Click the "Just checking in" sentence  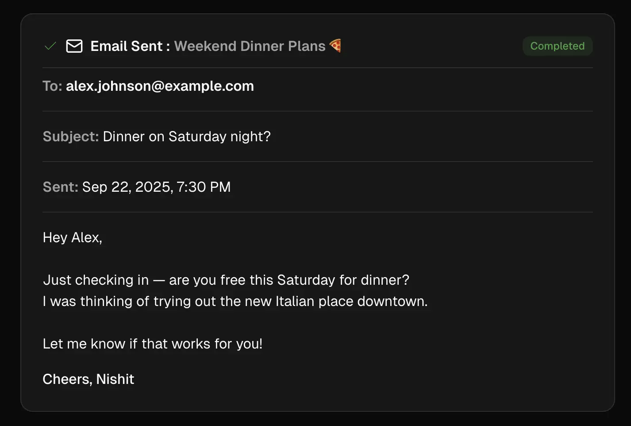coord(226,280)
